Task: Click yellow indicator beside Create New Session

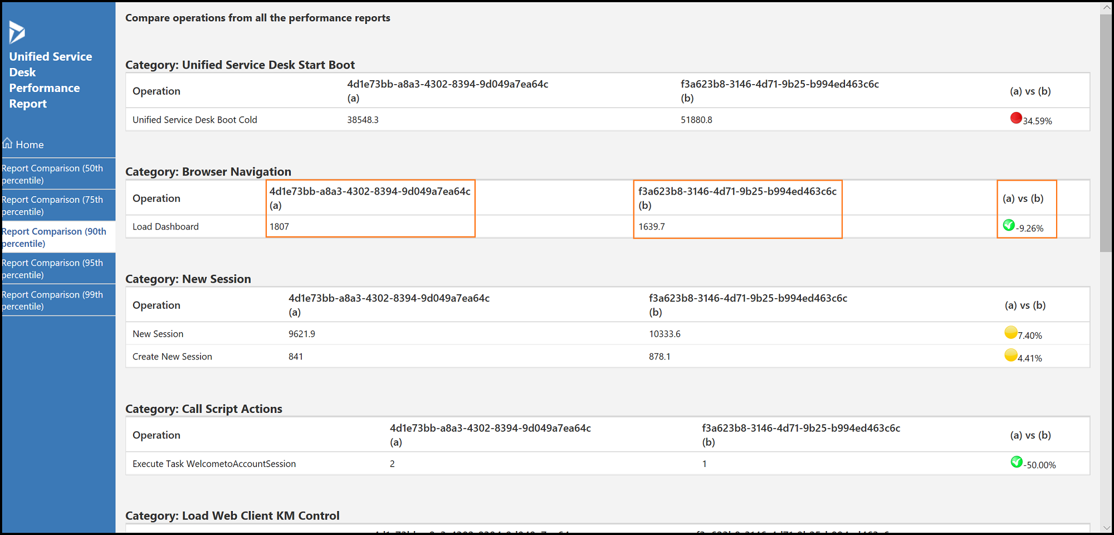Action: point(1011,355)
